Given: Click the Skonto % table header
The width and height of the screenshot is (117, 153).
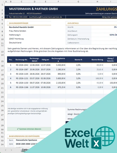Looking at the screenshot, I should 78,59.
